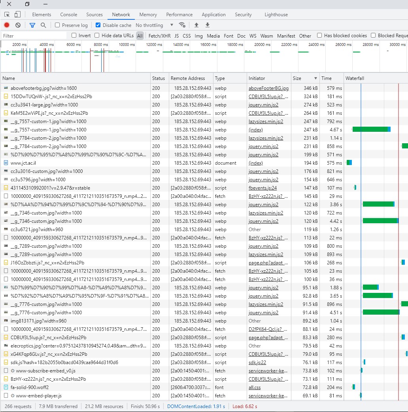Toggle the device toolbar icon
The width and height of the screenshot is (408, 412).
17,15
